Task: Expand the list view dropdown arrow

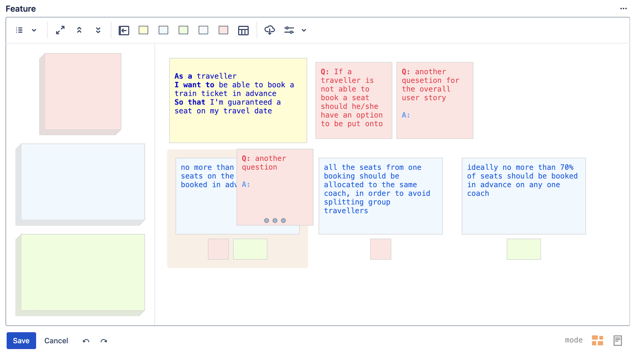Action: point(34,30)
